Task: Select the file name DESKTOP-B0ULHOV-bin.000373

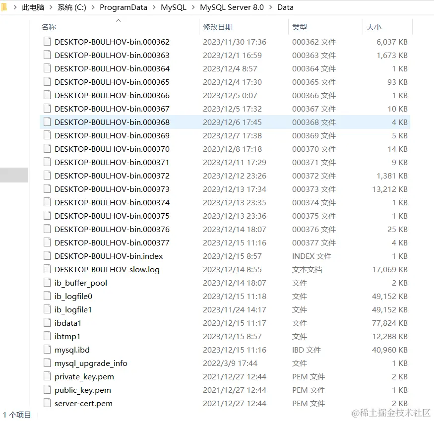Action: click(112, 189)
